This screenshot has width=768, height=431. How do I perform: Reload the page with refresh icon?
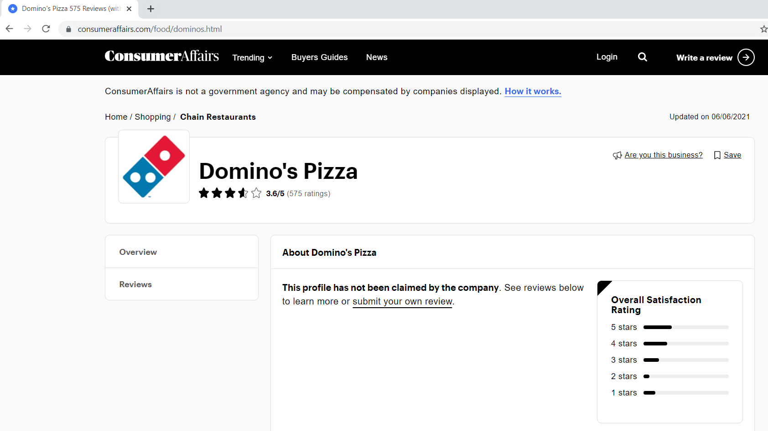(x=46, y=29)
